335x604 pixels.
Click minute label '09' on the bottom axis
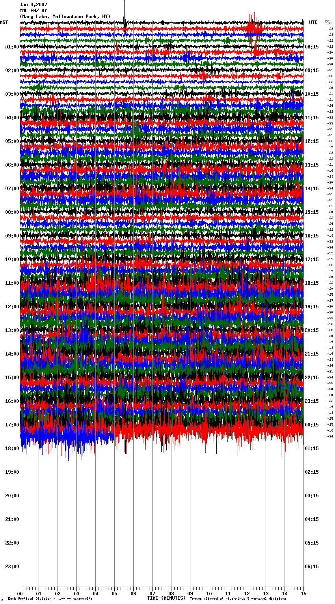pos(190,593)
